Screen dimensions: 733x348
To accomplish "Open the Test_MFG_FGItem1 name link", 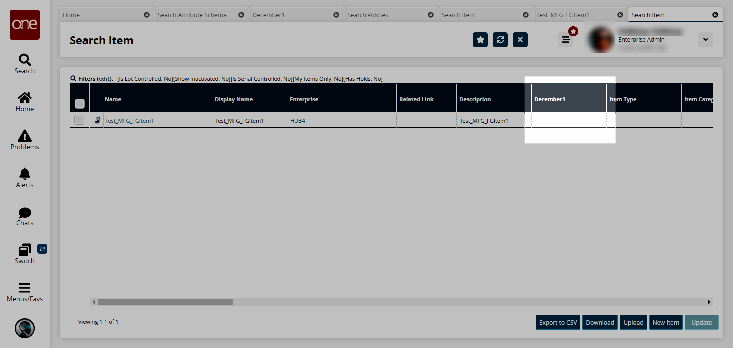I will click(129, 121).
